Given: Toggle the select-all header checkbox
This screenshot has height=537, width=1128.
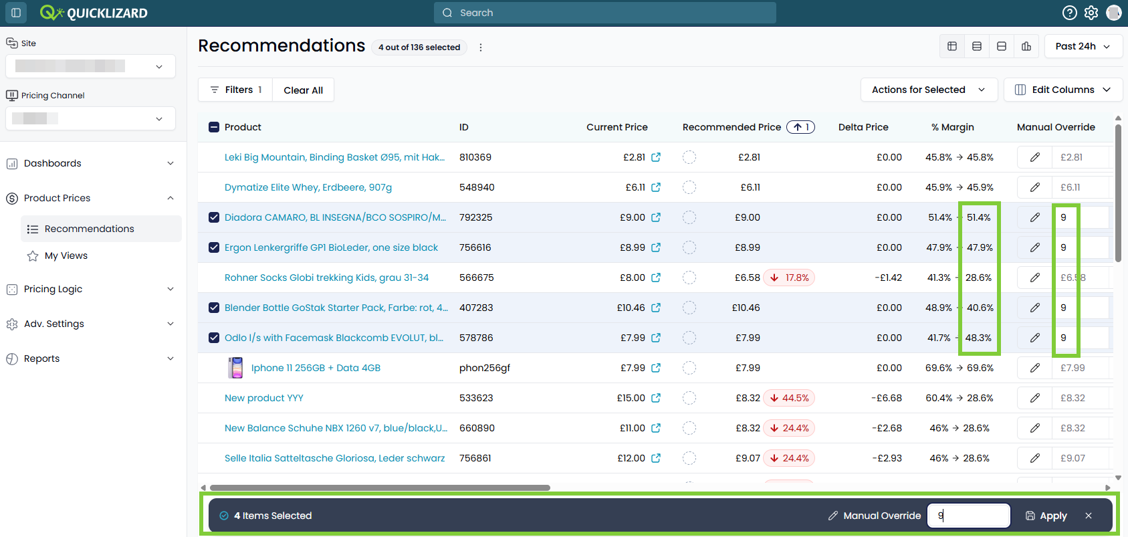Looking at the screenshot, I should point(214,127).
